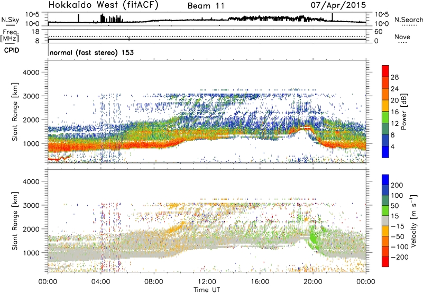Click the '4000' tick of power panel
The image size is (423, 293).
31,72
